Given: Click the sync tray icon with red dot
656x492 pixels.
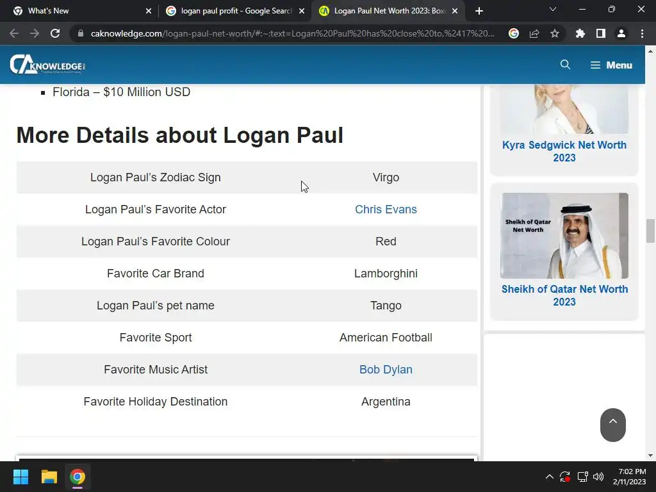Looking at the screenshot, I should point(565,477).
